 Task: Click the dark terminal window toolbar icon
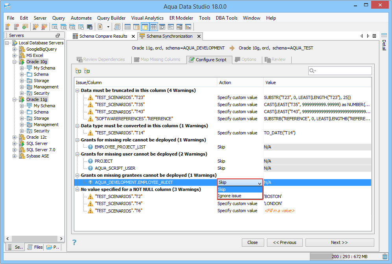90,27
